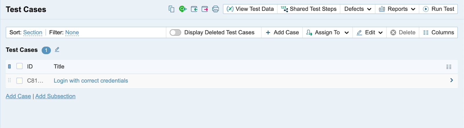Screen dimensions: 464x128
Task: Click the copy test cases icon
Action: (x=171, y=9)
